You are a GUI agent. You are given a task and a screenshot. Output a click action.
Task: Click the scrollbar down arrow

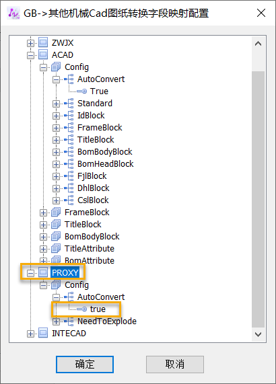258,334
